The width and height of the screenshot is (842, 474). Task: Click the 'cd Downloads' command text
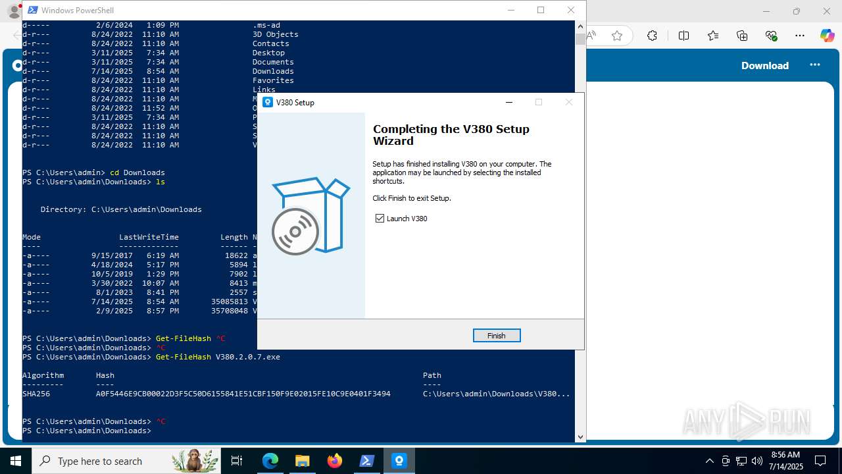pos(137,172)
